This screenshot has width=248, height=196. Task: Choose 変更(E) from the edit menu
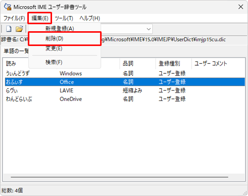click(x=54, y=49)
